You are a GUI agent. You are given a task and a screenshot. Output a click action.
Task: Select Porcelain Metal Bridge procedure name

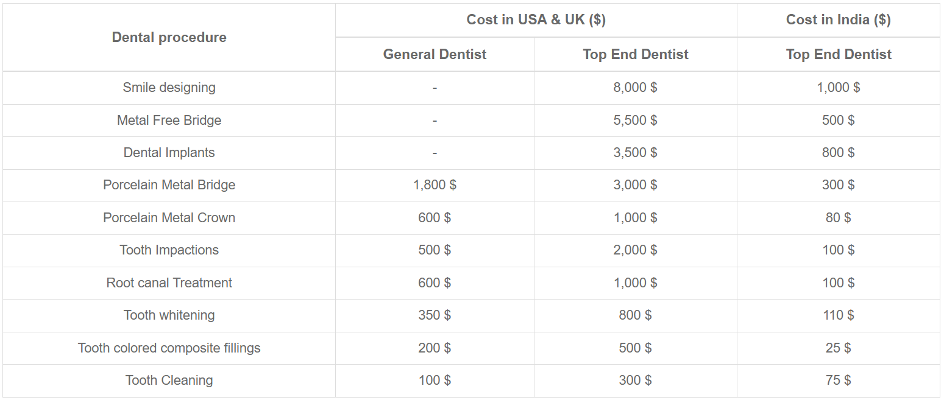pyautogui.click(x=169, y=185)
